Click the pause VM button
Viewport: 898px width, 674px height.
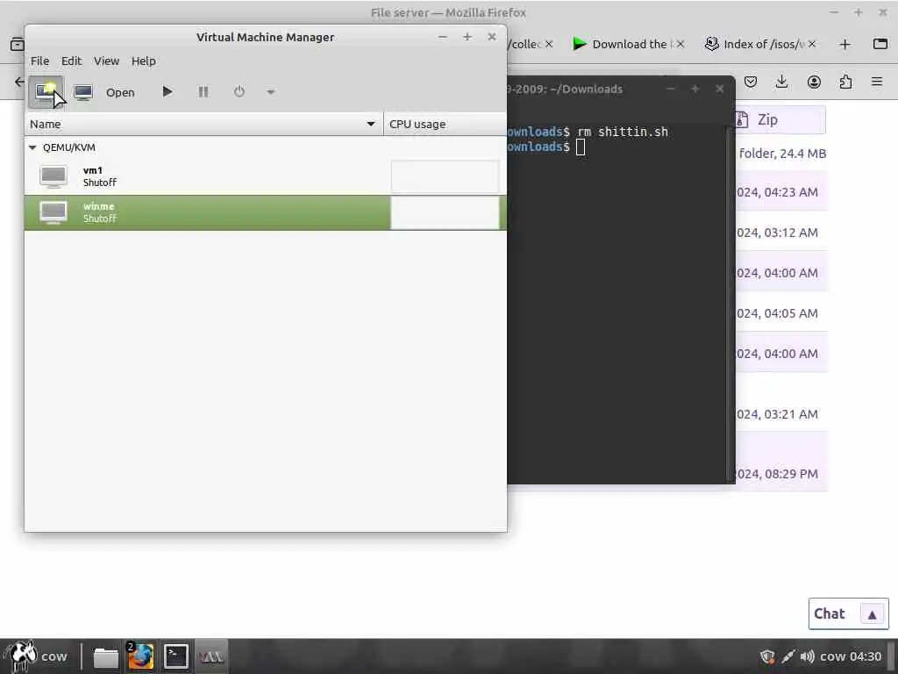pyautogui.click(x=203, y=91)
